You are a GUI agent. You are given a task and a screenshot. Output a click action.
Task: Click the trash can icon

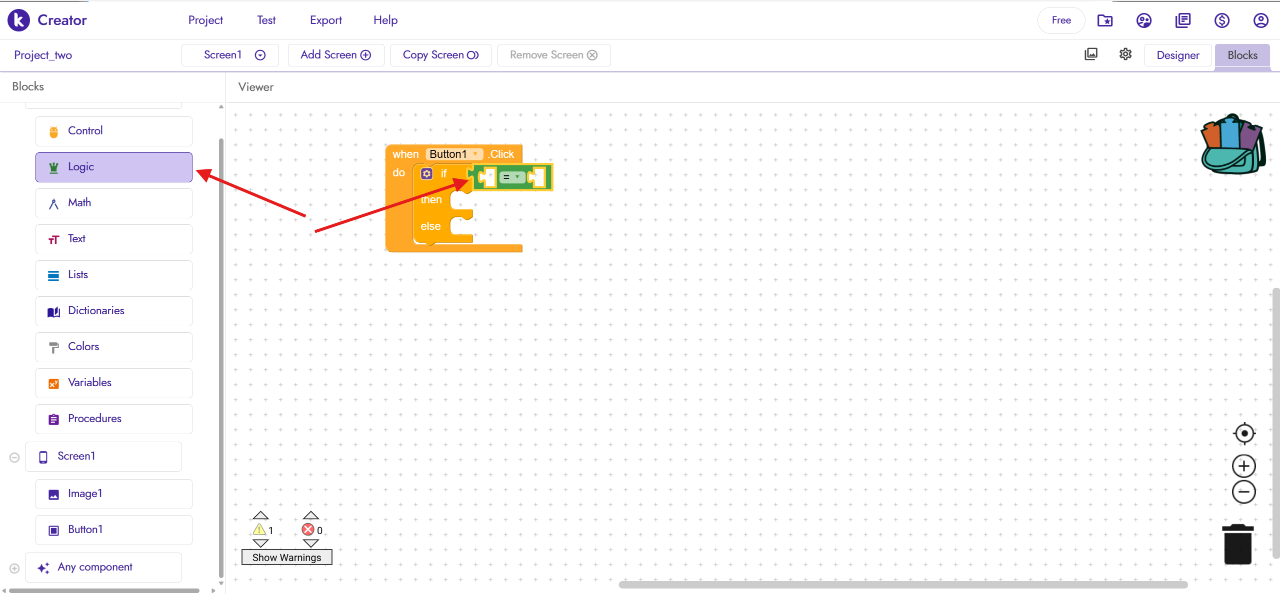pyautogui.click(x=1237, y=545)
